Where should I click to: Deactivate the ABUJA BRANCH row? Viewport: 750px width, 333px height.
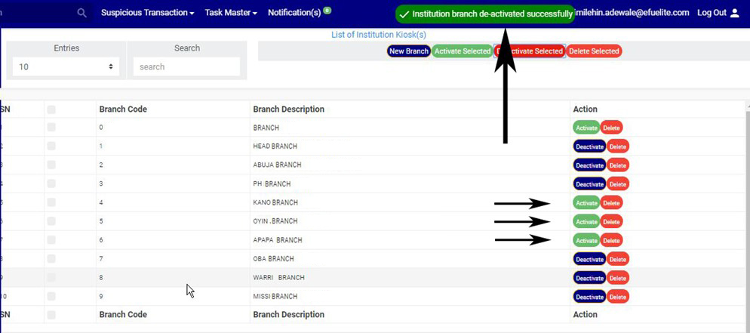pos(589,165)
